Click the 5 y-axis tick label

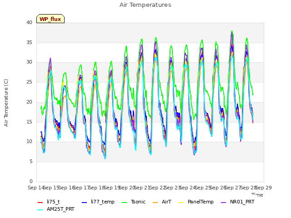tap(31, 162)
